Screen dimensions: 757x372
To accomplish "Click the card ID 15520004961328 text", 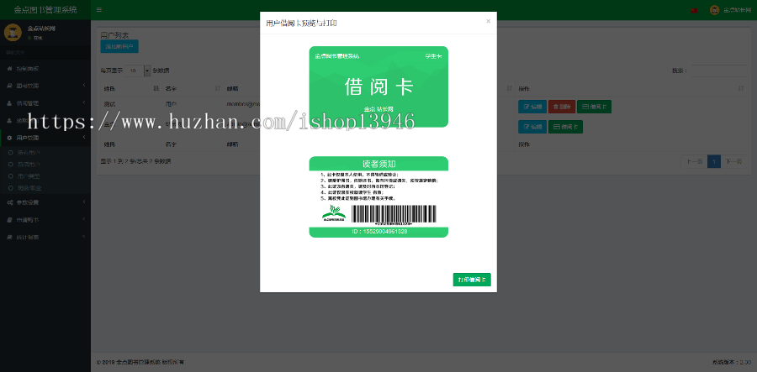I will pyautogui.click(x=378, y=232).
